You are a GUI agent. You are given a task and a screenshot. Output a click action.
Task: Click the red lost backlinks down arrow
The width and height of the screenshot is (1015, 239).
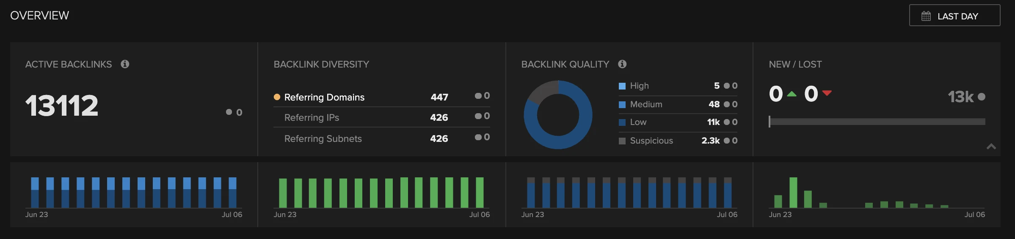827,93
